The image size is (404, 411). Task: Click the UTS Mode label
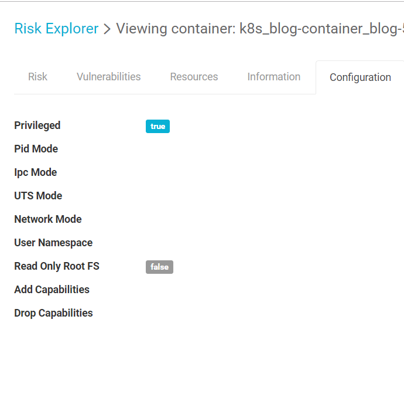click(38, 196)
